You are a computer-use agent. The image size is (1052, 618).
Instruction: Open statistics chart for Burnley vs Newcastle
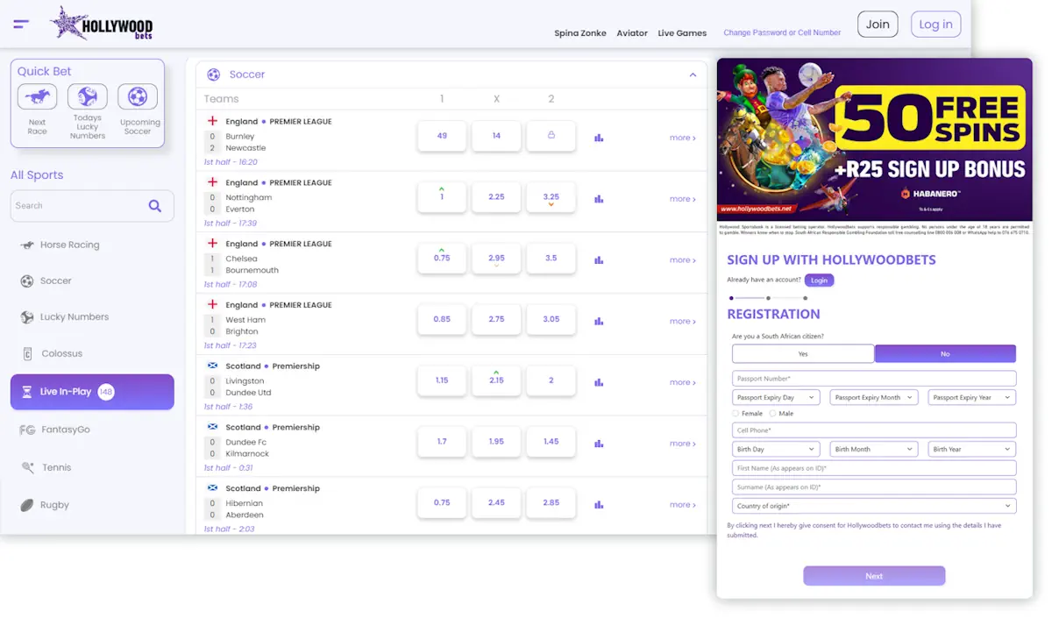598,137
